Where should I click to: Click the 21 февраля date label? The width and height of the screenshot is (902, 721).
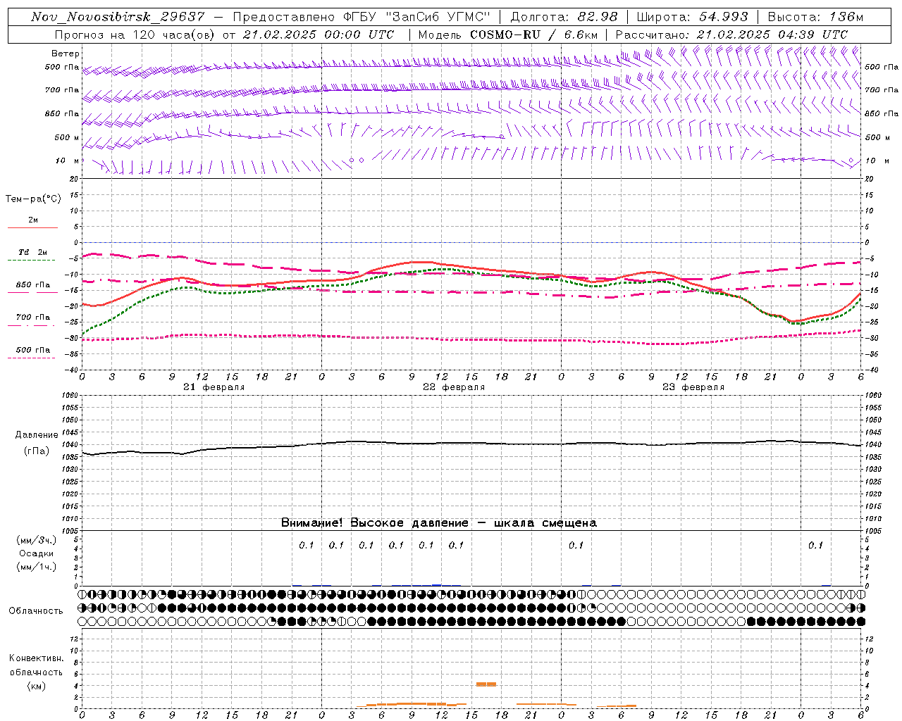(214, 387)
